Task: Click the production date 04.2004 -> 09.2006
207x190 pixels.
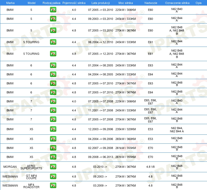Action: pyautogui.click(x=101, y=139)
